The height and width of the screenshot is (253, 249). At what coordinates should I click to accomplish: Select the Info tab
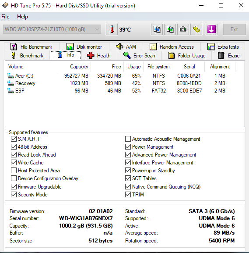[x=66, y=55]
